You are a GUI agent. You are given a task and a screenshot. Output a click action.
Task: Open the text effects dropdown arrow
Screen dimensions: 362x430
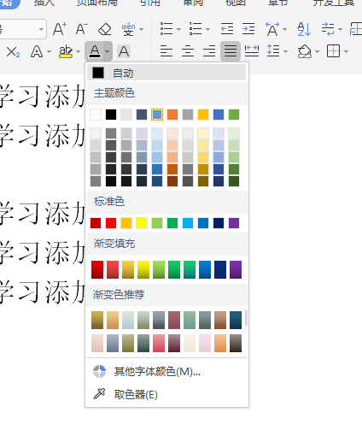[x=49, y=52]
